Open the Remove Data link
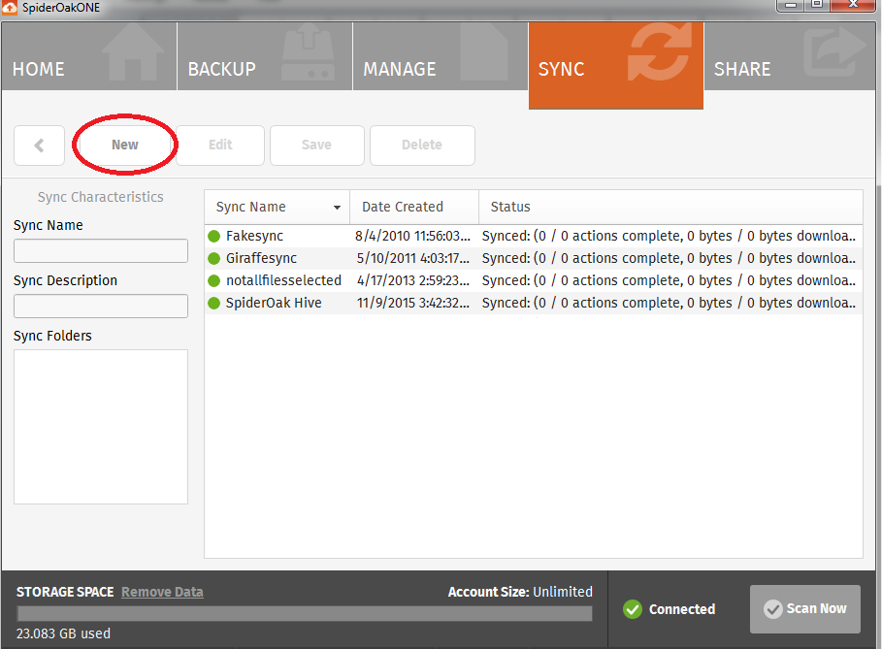Screen dimensions: 882x649 (x=163, y=592)
